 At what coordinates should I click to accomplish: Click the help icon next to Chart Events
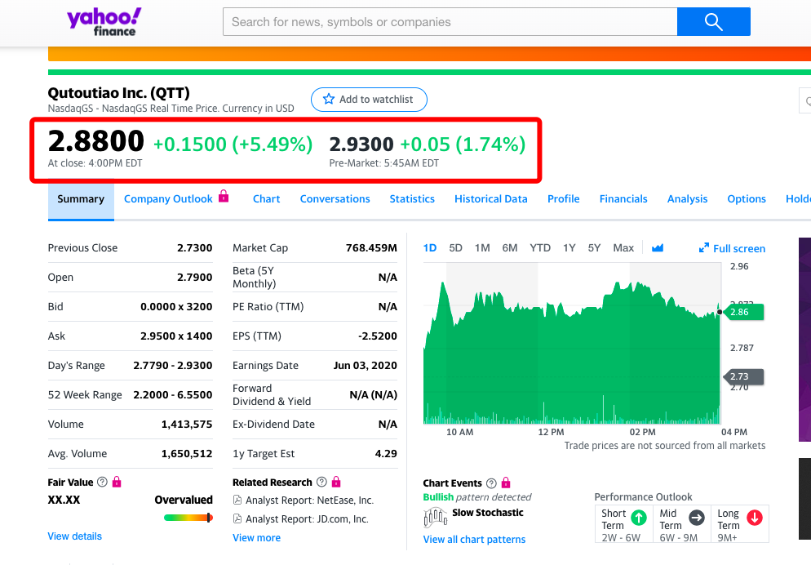point(490,483)
